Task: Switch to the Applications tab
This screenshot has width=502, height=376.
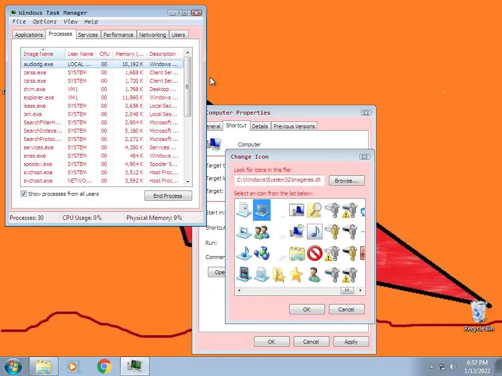Action: tap(29, 35)
